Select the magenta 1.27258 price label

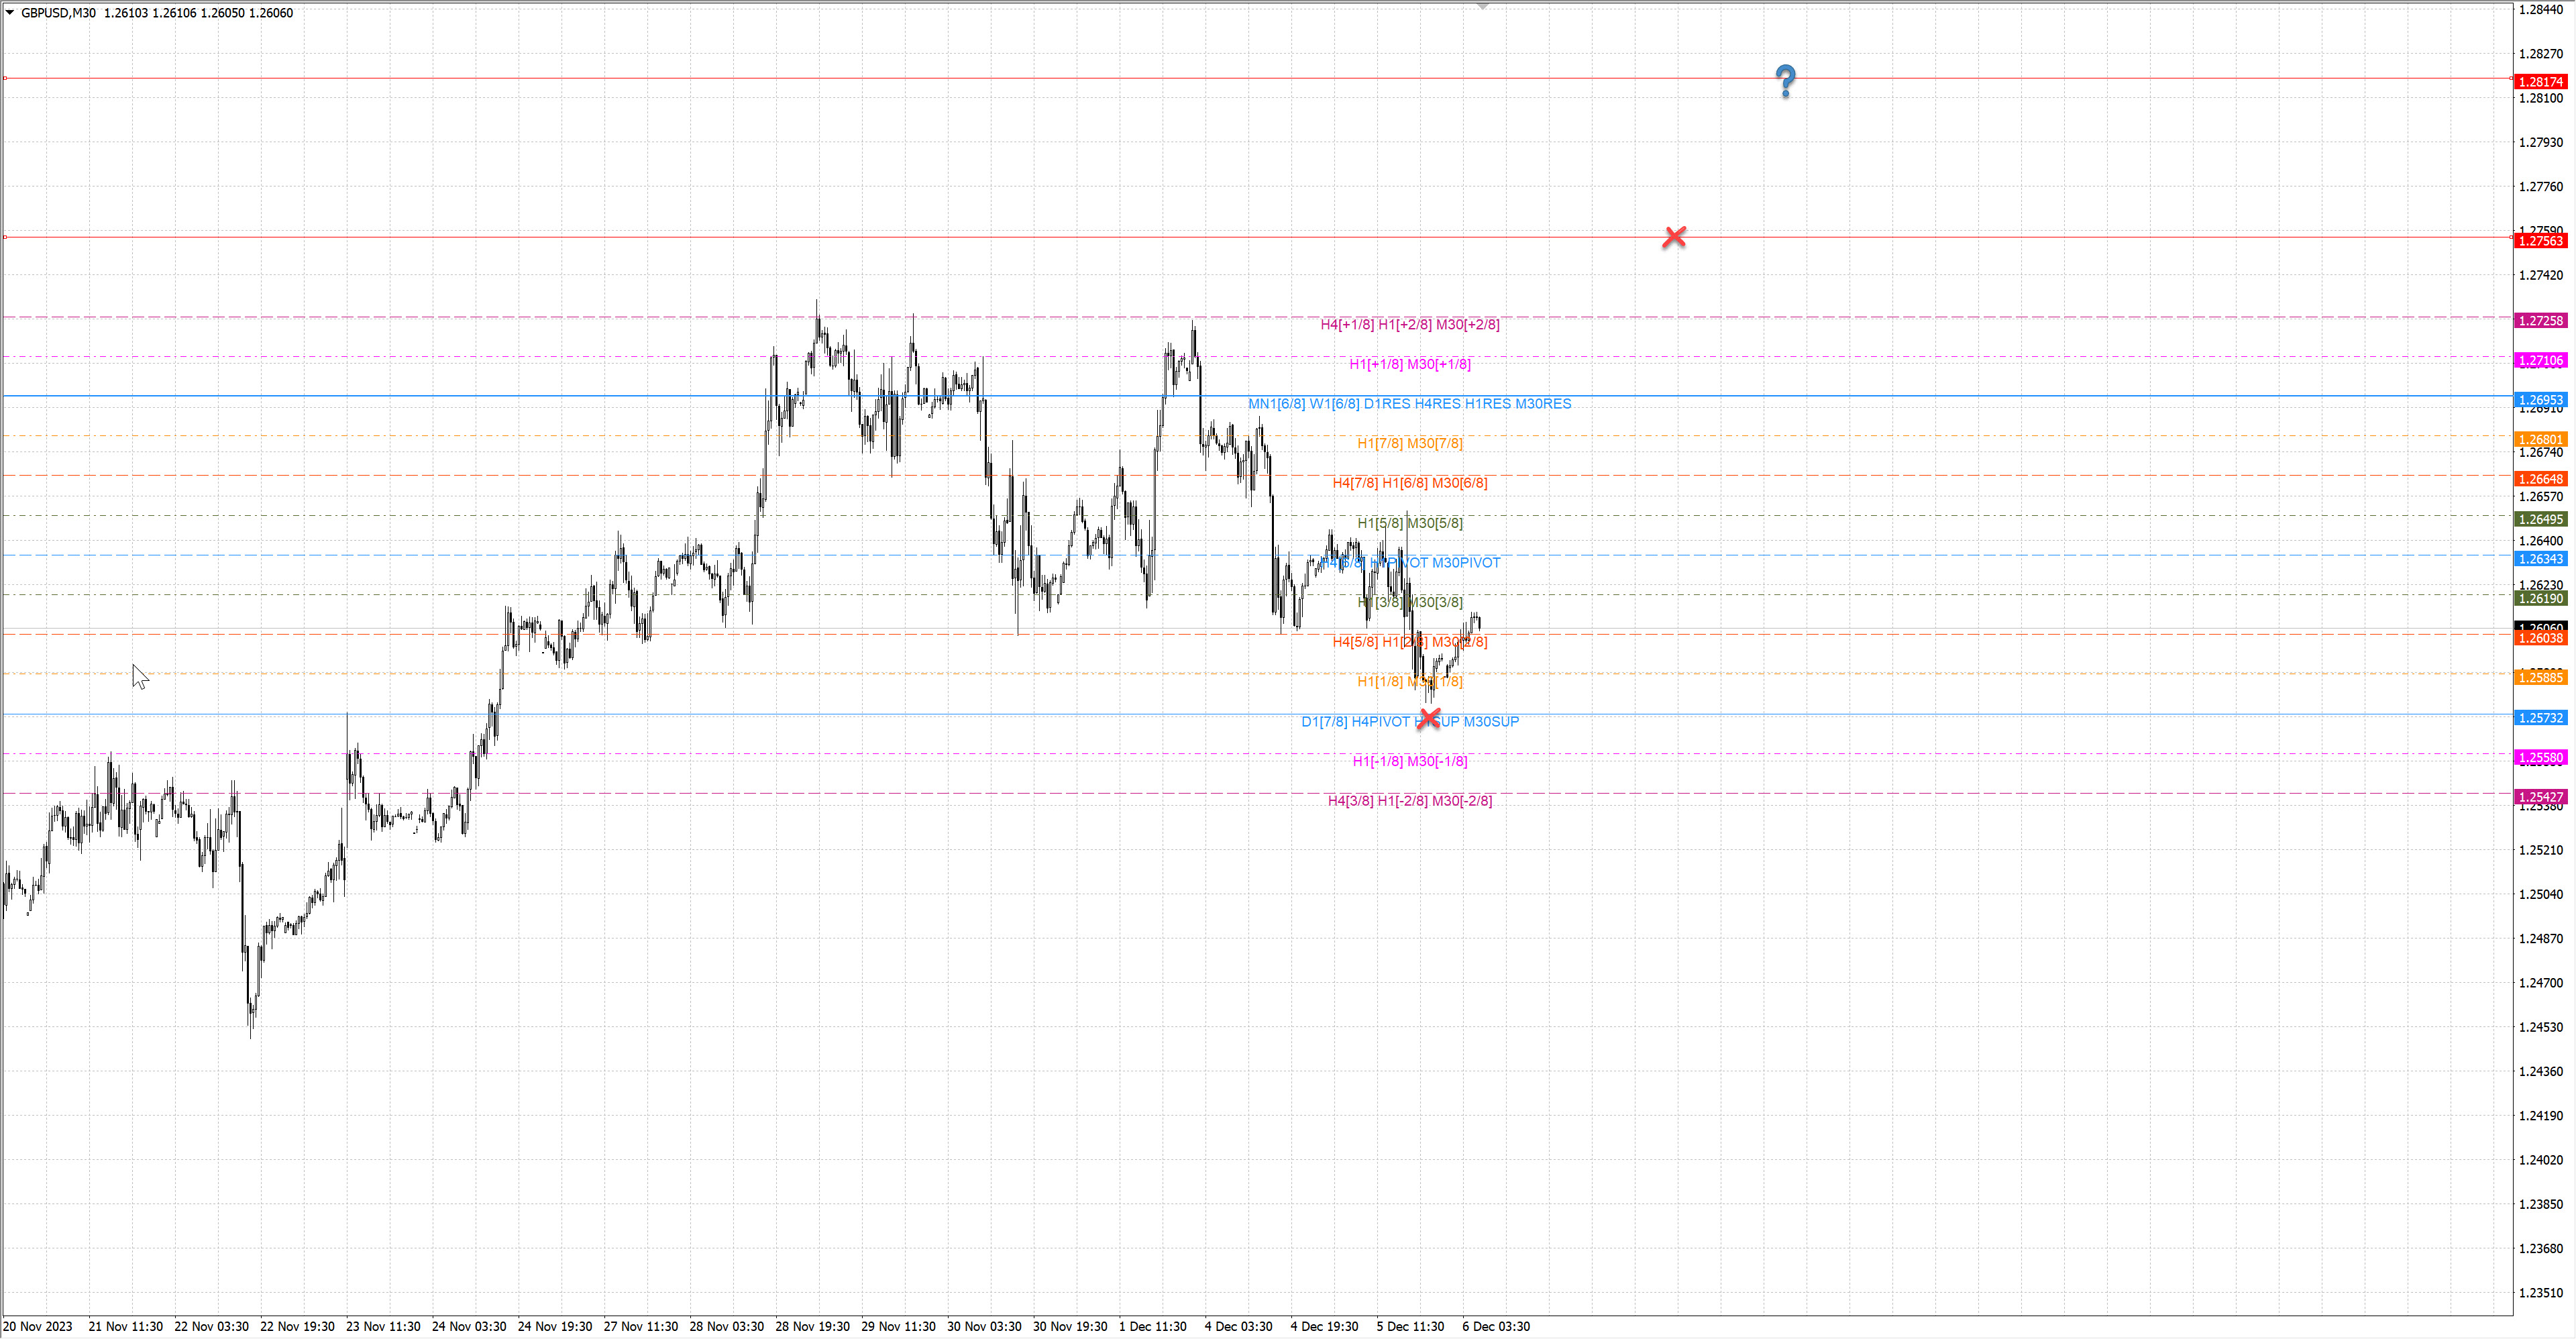point(2540,321)
